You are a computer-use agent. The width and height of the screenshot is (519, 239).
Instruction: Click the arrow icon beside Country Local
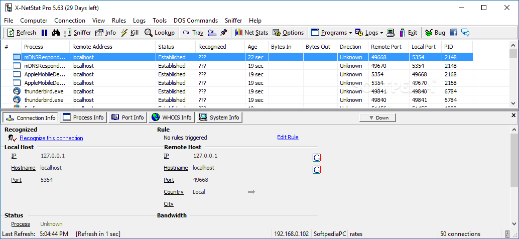251,192
